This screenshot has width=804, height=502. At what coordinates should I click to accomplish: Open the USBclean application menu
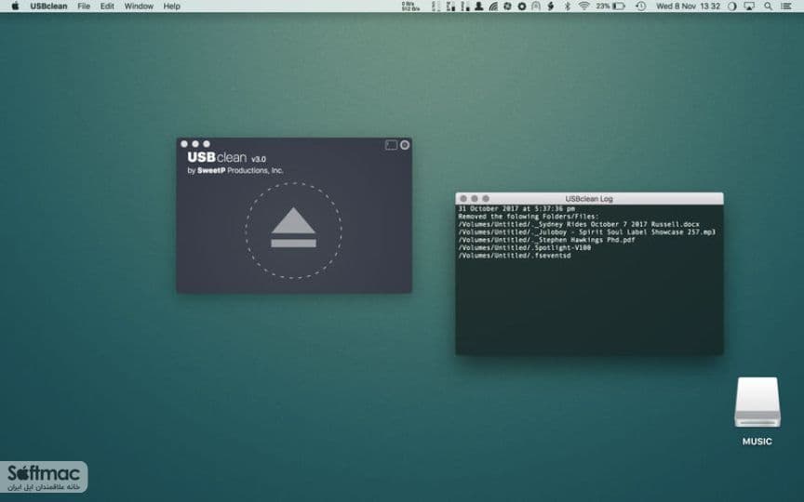click(x=48, y=7)
